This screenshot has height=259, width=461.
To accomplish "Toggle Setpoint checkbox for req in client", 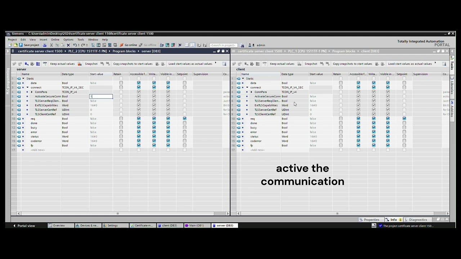I will pos(404,119).
